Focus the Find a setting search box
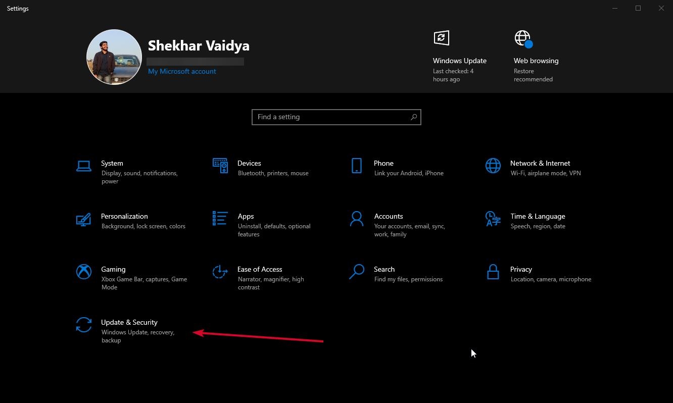 [x=336, y=117]
